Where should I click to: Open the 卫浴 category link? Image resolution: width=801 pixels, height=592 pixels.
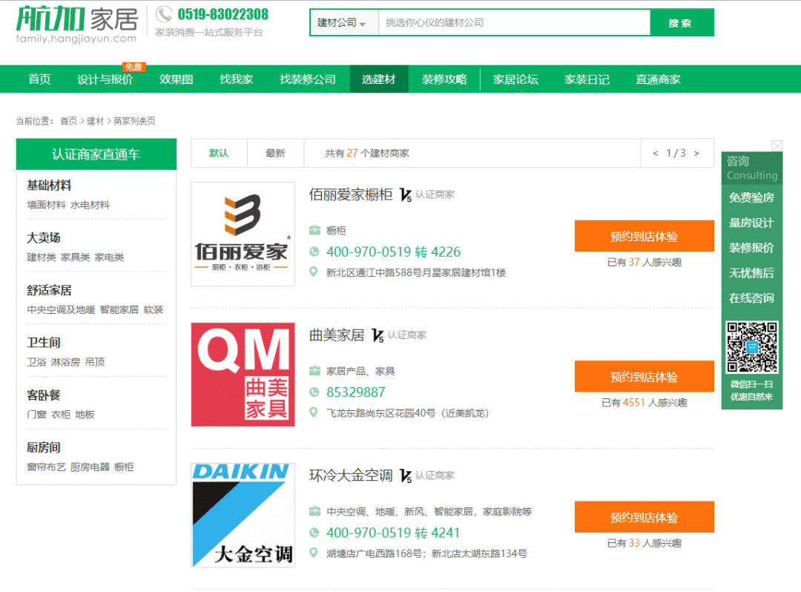(x=36, y=362)
